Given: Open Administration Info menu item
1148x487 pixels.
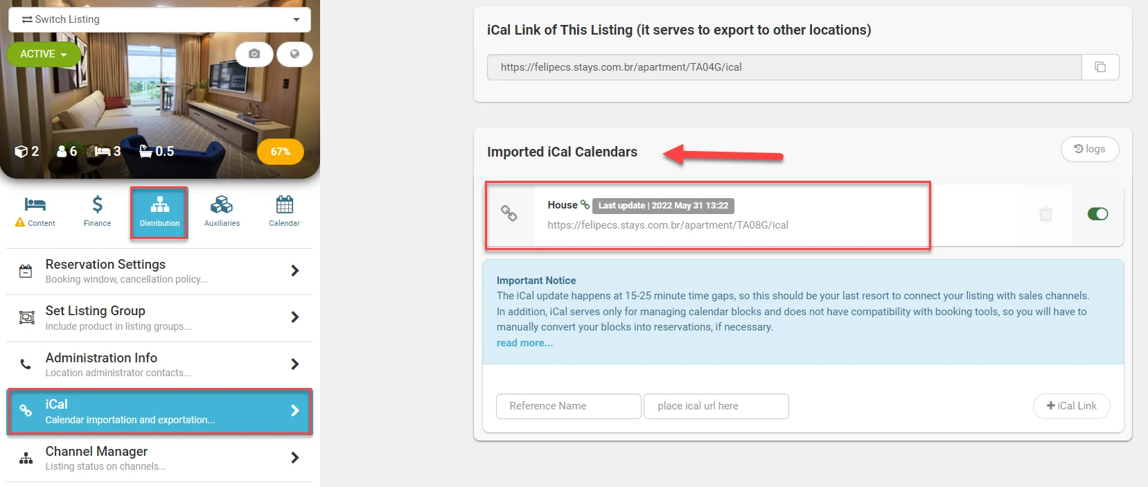Looking at the screenshot, I should coord(159,364).
